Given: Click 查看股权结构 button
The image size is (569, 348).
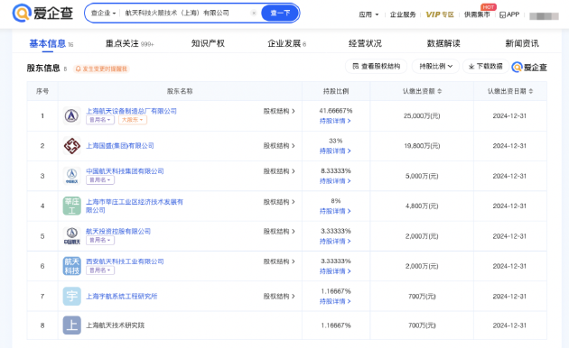Looking at the screenshot, I should tap(376, 67).
